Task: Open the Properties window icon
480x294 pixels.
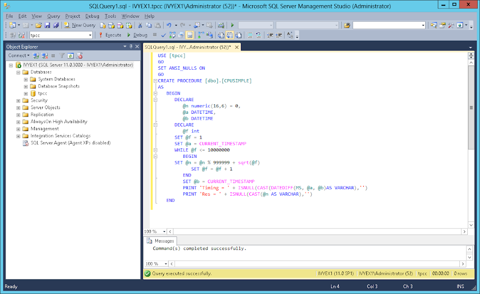Action: tap(442, 25)
